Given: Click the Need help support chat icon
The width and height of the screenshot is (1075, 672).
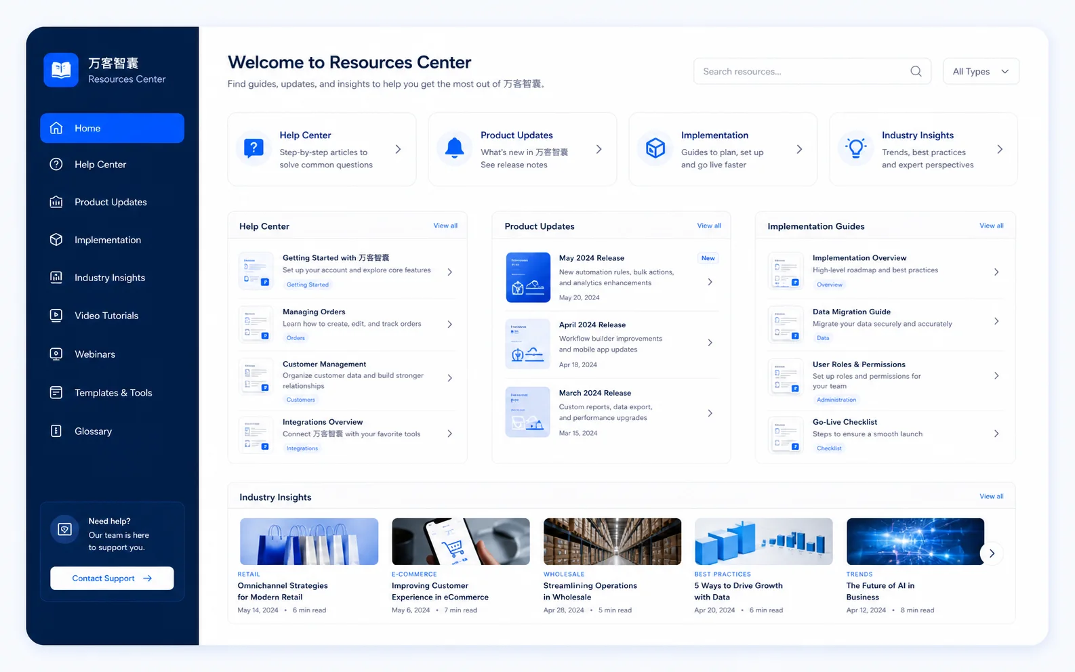Looking at the screenshot, I should point(65,530).
